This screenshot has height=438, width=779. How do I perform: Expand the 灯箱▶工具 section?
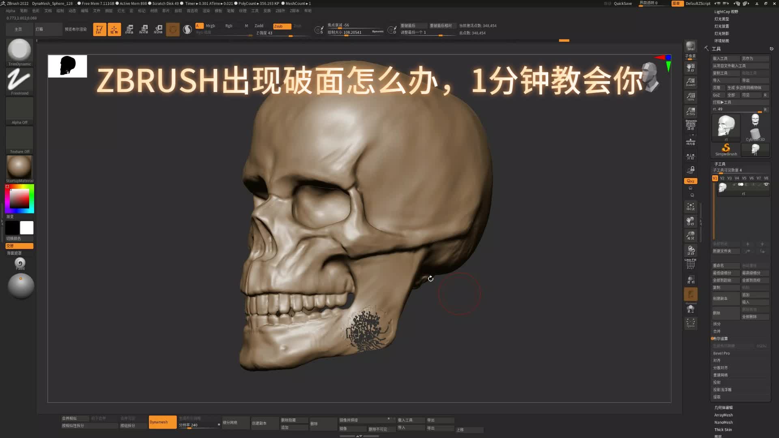click(726, 102)
